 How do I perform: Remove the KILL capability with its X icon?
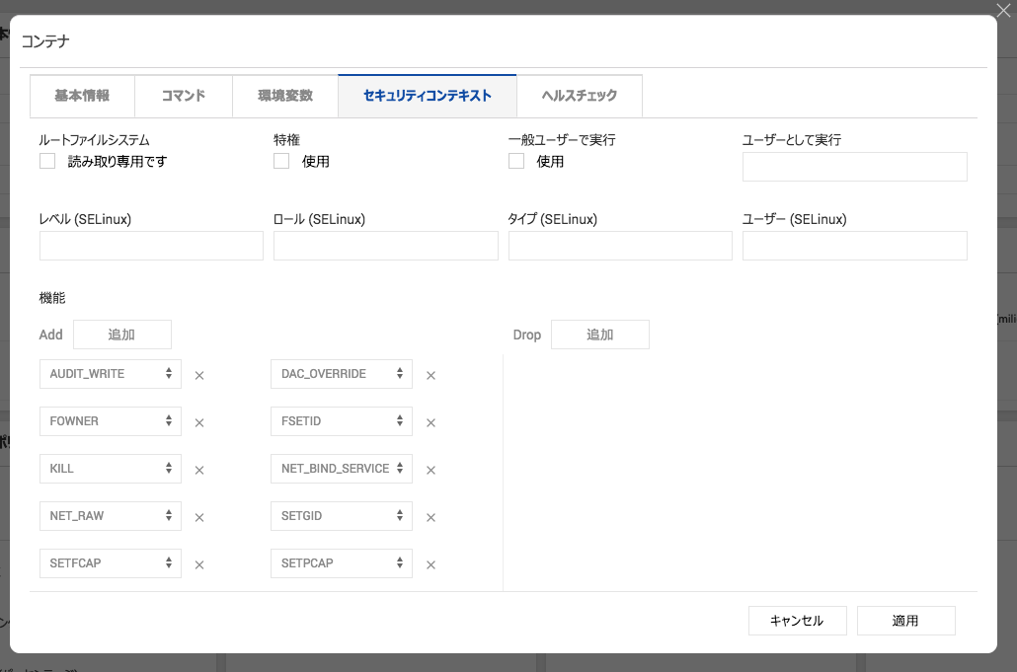198,470
